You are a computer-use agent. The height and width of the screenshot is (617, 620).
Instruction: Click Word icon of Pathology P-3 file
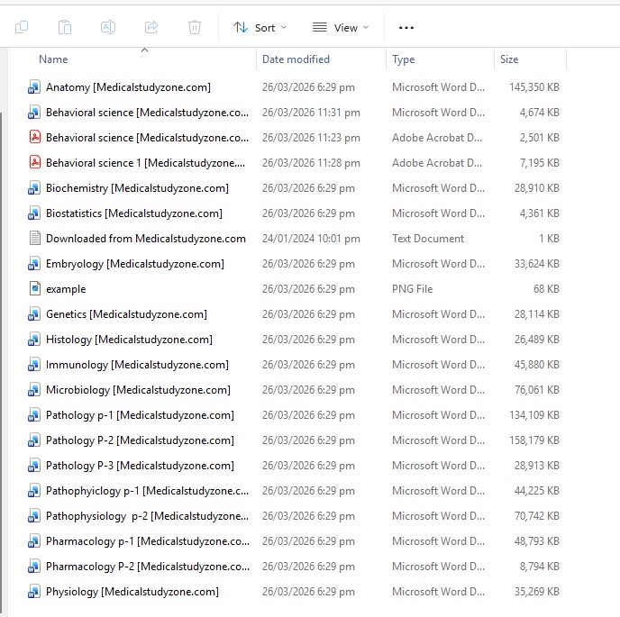[34, 466]
